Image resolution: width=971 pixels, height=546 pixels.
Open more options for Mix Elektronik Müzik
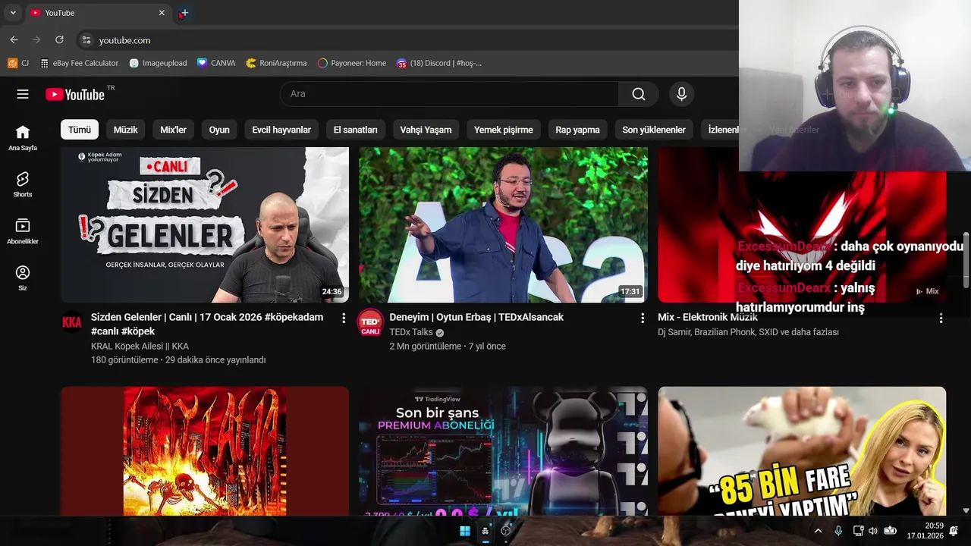941,318
